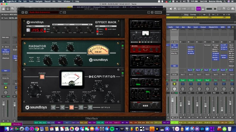Toggle Show Gear in toolbox

pos(106,29)
